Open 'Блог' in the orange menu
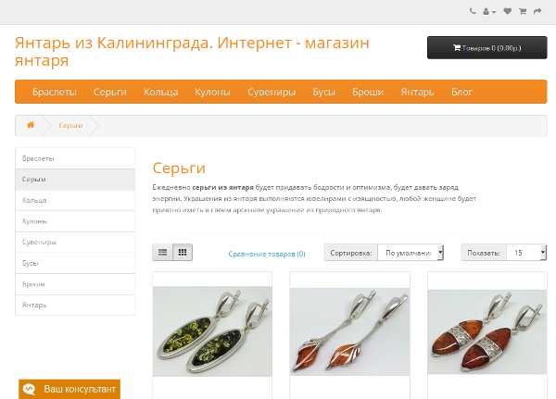 pyautogui.click(x=461, y=92)
